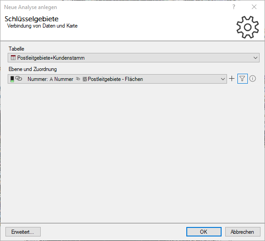
Task: Confirm with the OK button
Action: (204, 232)
